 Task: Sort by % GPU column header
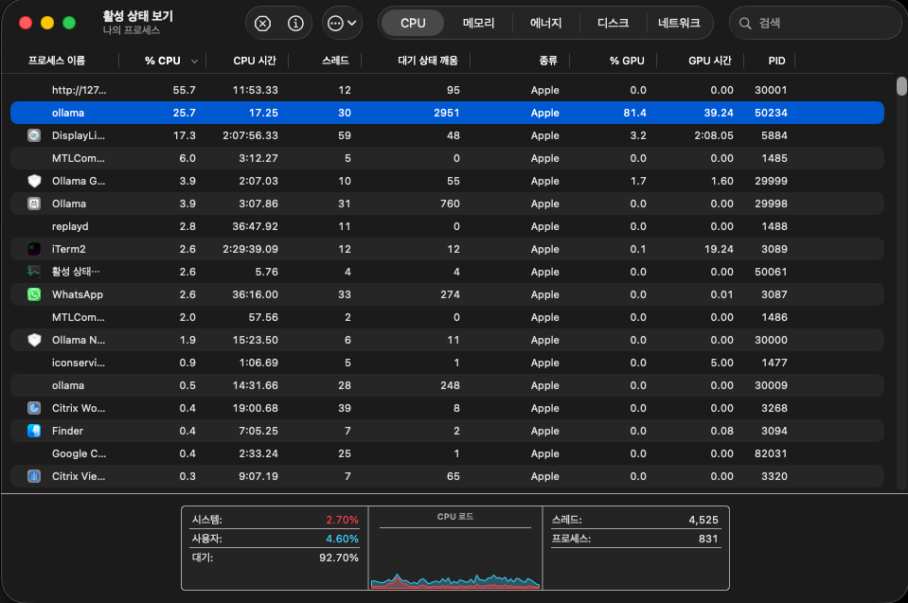click(x=627, y=61)
